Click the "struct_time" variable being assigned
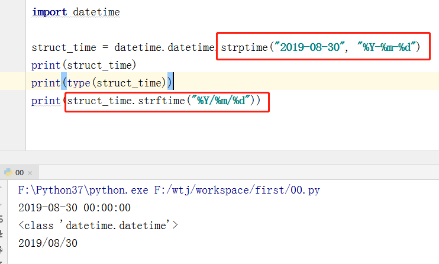The image size is (439, 264). (x=63, y=47)
